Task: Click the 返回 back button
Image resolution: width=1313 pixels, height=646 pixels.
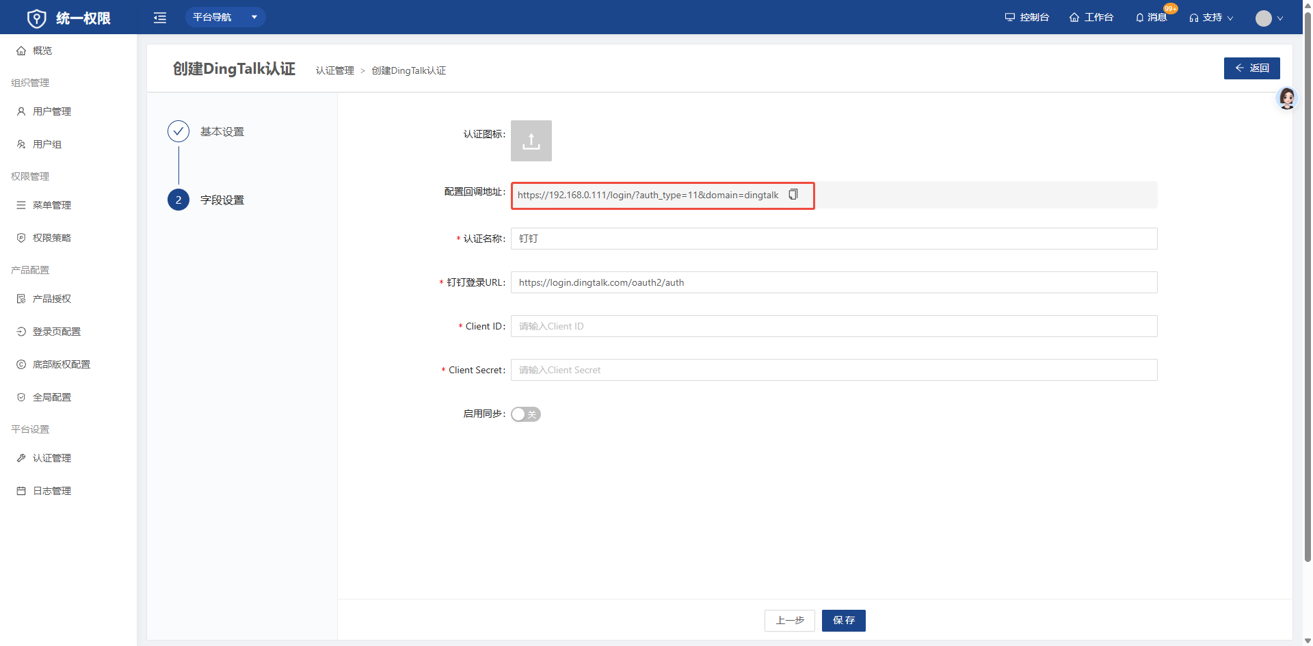Action: (x=1251, y=68)
